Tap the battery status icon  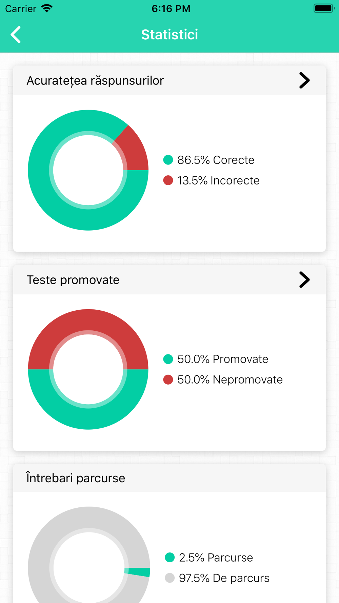[323, 8]
